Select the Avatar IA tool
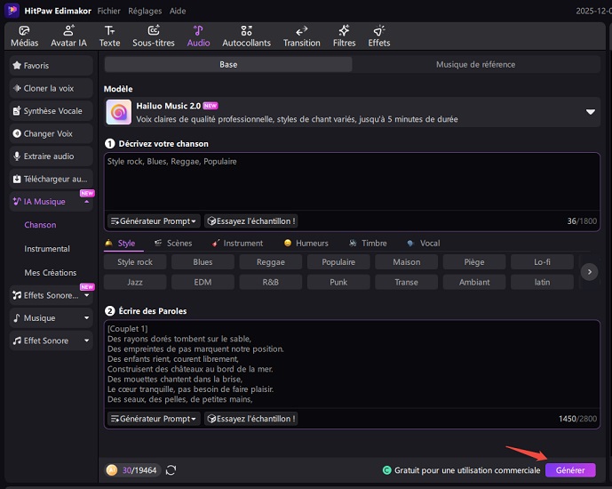Viewport: 612px width, 489px height. click(x=67, y=36)
